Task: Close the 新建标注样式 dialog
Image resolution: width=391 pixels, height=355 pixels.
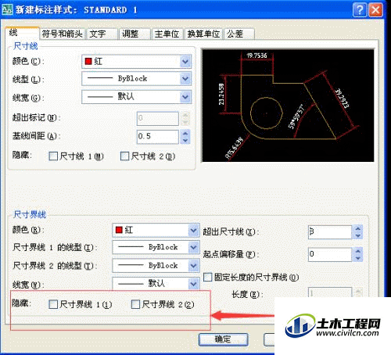Action: pos(375,10)
